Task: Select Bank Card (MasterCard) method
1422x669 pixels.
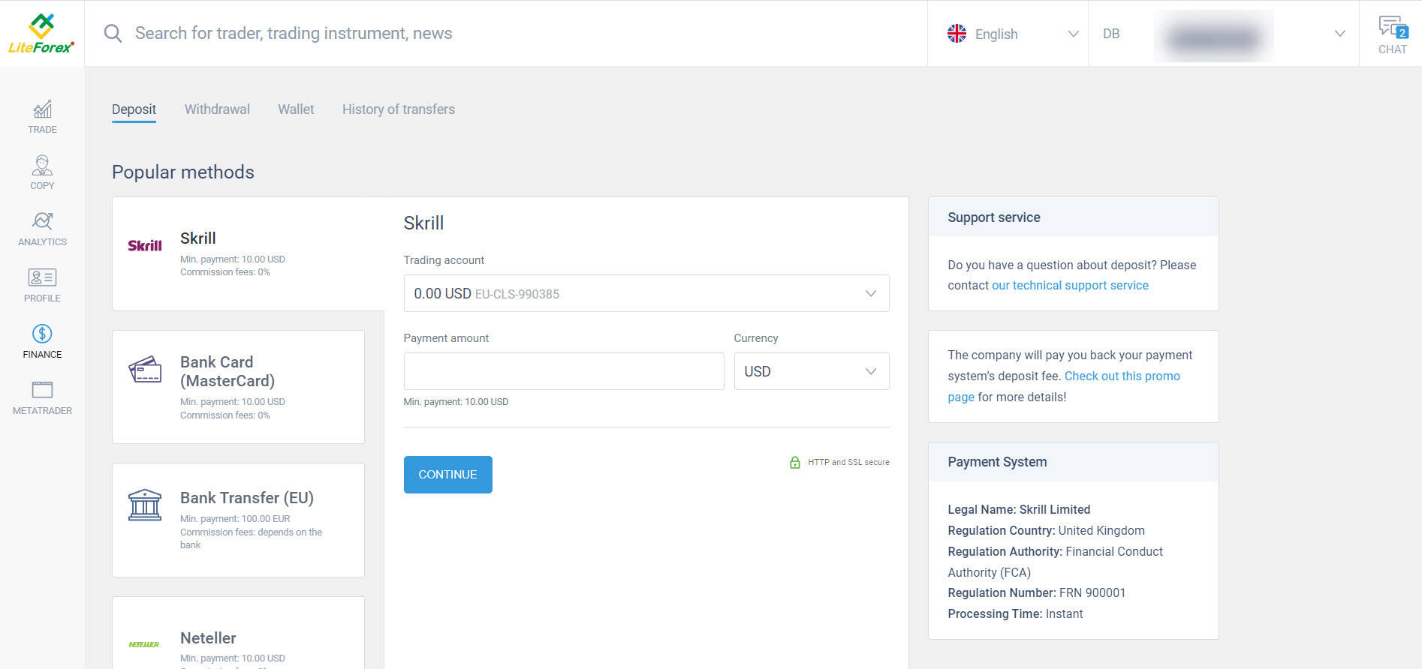Action: (238, 387)
